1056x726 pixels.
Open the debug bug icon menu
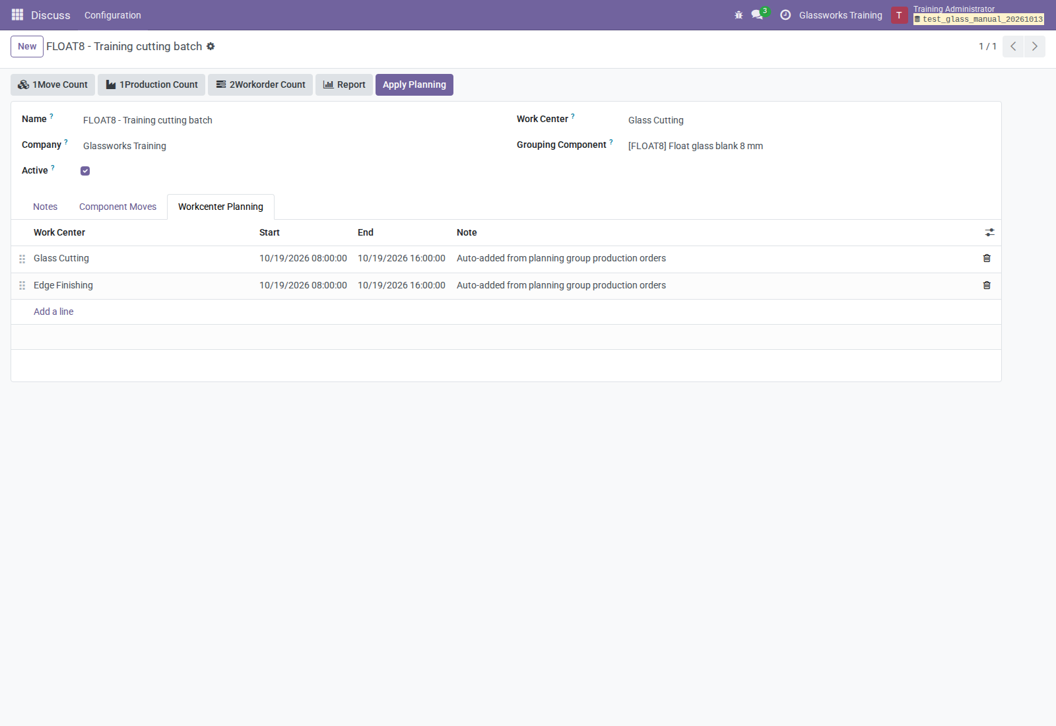(x=739, y=15)
